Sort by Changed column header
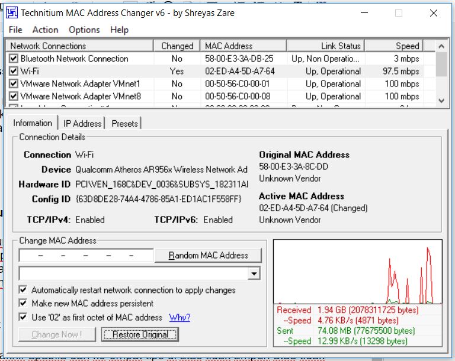 pos(177,46)
